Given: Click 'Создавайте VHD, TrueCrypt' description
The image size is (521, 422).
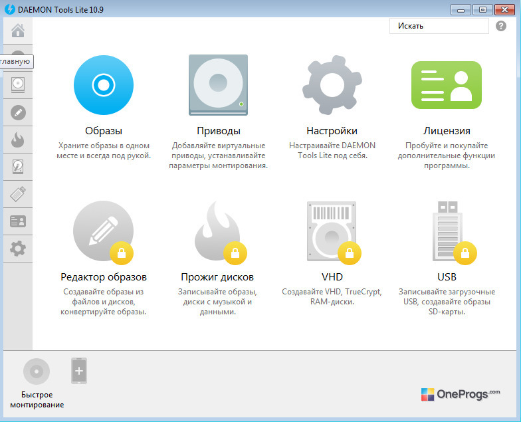Looking at the screenshot, I should tap(332, 296).
